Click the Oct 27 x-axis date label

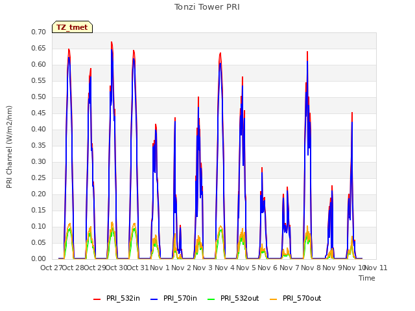pyautogui.click(x=51, y=268)
